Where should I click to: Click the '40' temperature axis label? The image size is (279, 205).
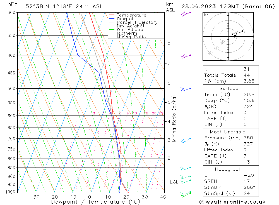click(x=163, y=197)
